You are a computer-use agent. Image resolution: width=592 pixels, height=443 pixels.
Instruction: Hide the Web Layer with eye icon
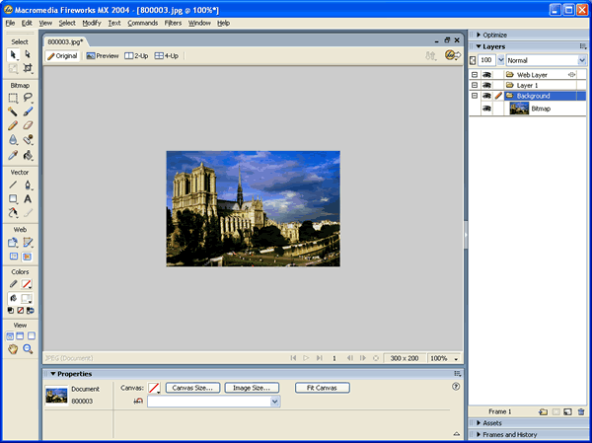486,75
